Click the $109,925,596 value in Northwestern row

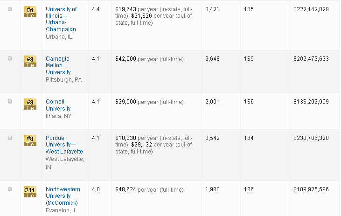tap(311, 189)
